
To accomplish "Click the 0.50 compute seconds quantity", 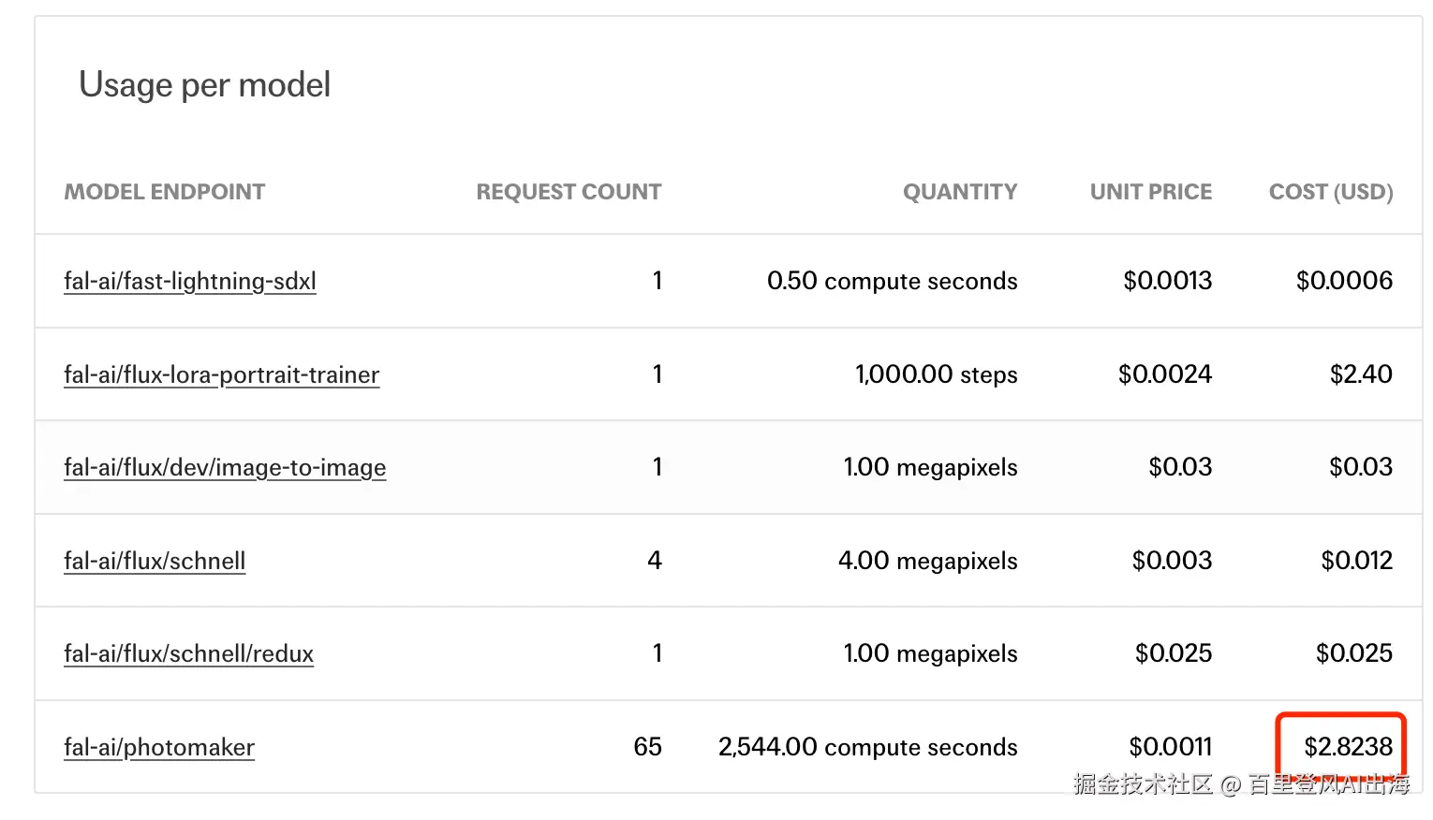I will coord(892,281).
